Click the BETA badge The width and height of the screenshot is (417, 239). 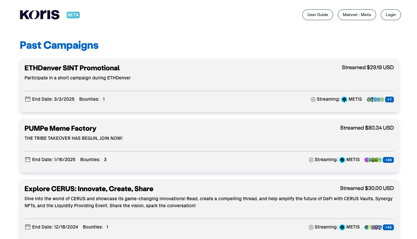pos(73,15)
